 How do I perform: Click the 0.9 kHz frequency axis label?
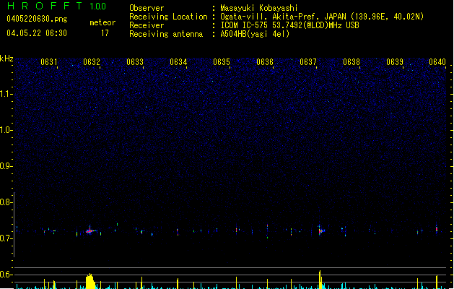pos(6,166)
